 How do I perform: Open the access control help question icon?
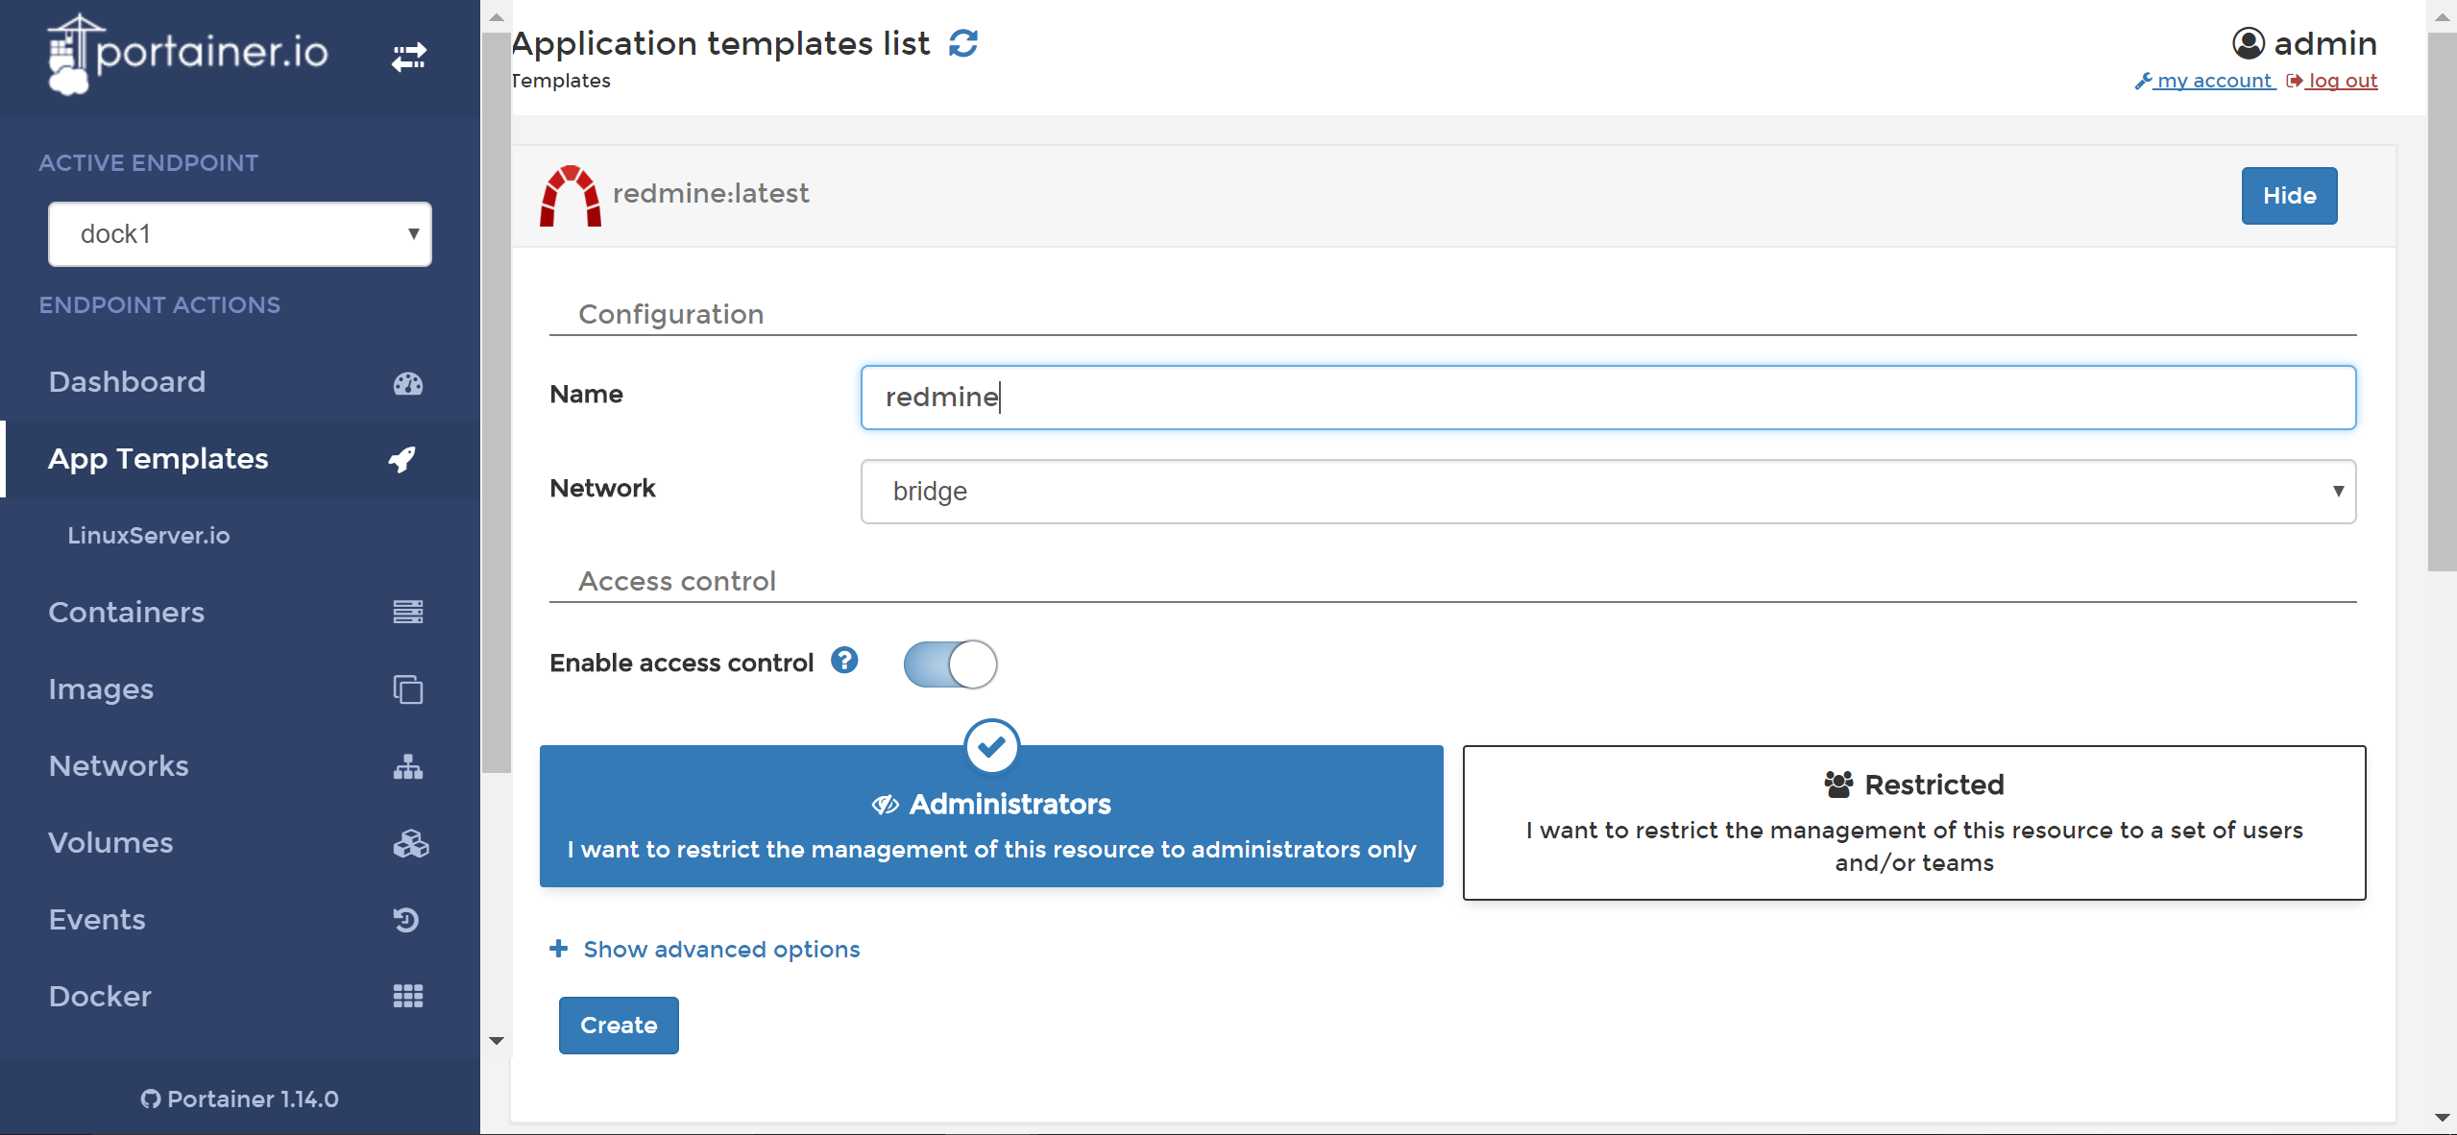pos(844,661)
